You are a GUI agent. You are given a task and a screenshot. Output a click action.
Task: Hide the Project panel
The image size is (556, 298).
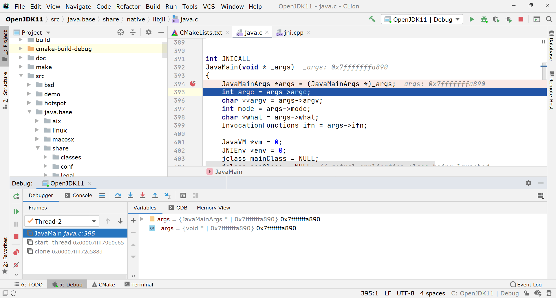click(x=161, y=32)
